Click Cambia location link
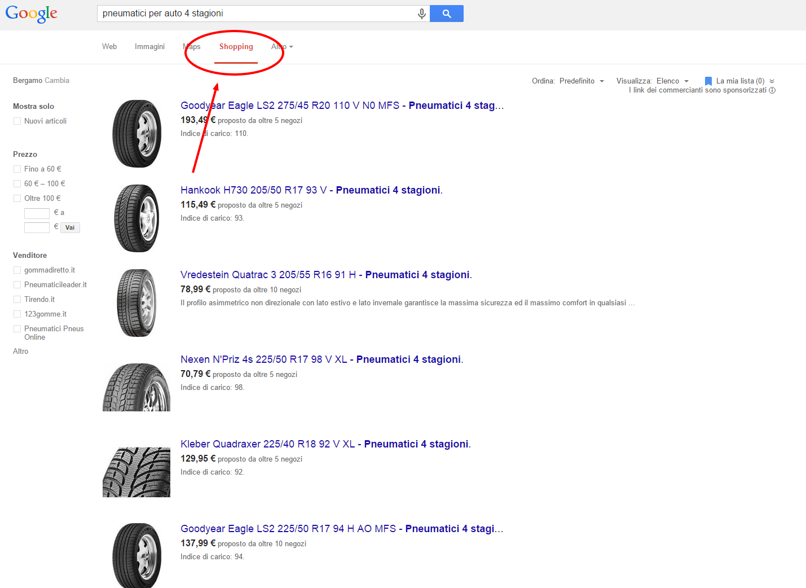 pyautogui.click(x=57, y=81)
